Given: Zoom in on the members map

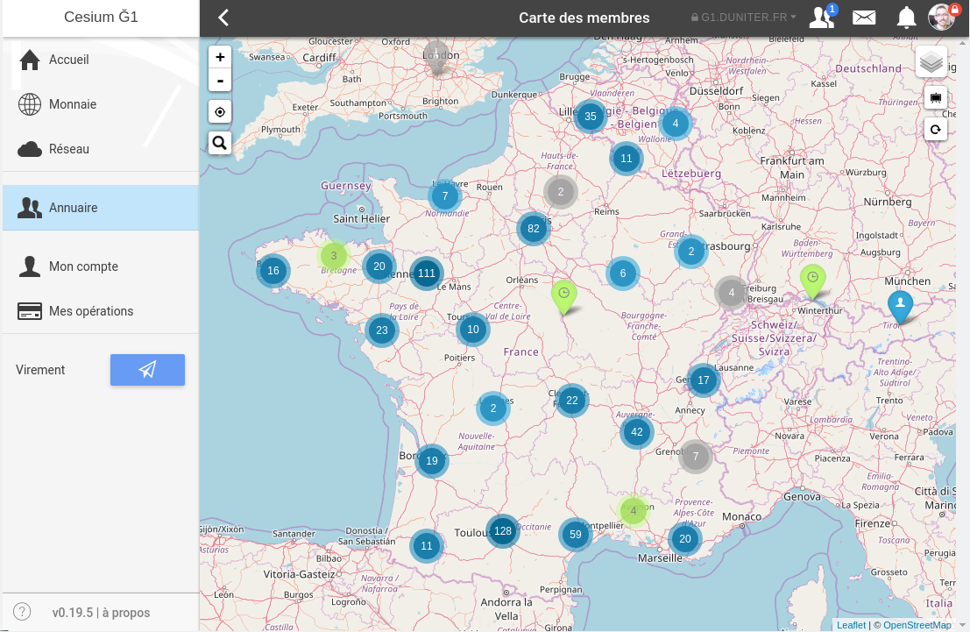Looking at the screenshot, I should (x=220, y=57).
